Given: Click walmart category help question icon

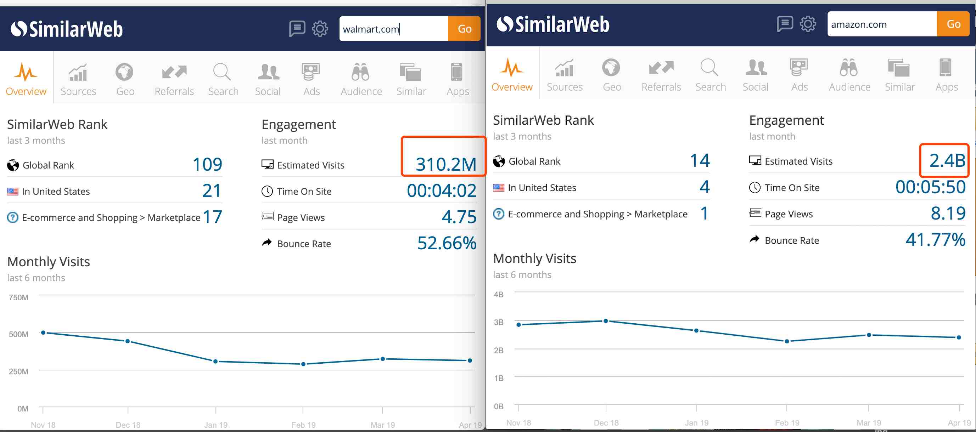Looking at the screenshot, I should coord(12,217).
